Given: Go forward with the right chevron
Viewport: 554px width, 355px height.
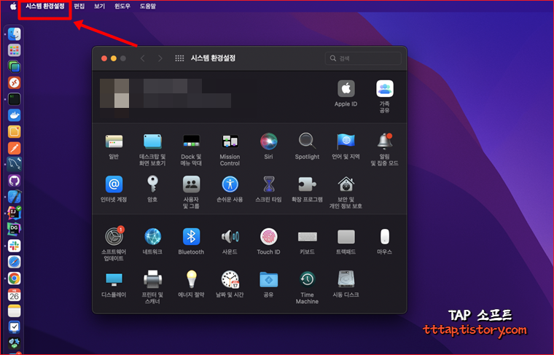Looking at the screenshot, I should [160, 58].
